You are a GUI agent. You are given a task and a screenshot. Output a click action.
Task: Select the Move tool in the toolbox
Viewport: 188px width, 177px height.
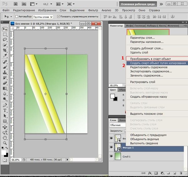click(x=5, y=29)
